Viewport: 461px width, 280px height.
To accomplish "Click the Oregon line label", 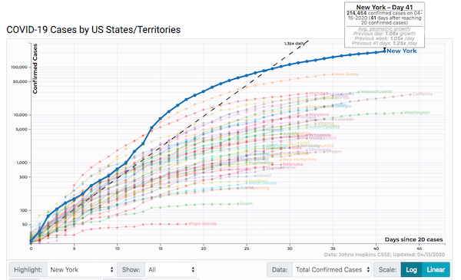I will 335,151.
